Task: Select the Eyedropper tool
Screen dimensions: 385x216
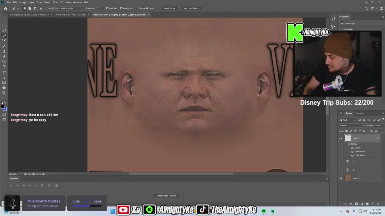Action: (x=4, y=41)
